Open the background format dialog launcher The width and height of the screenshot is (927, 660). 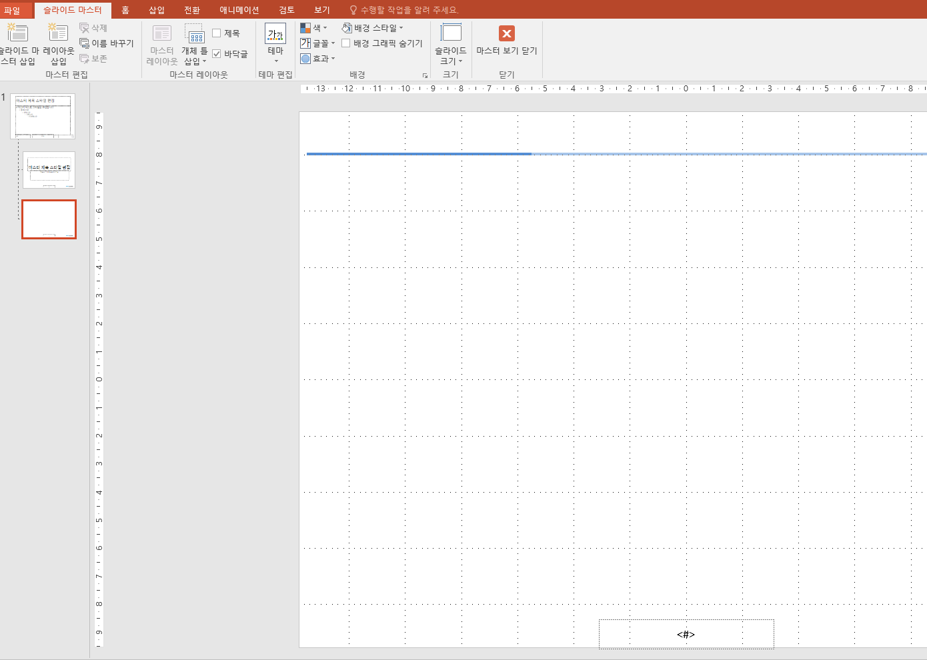click(x=425, y=76)
